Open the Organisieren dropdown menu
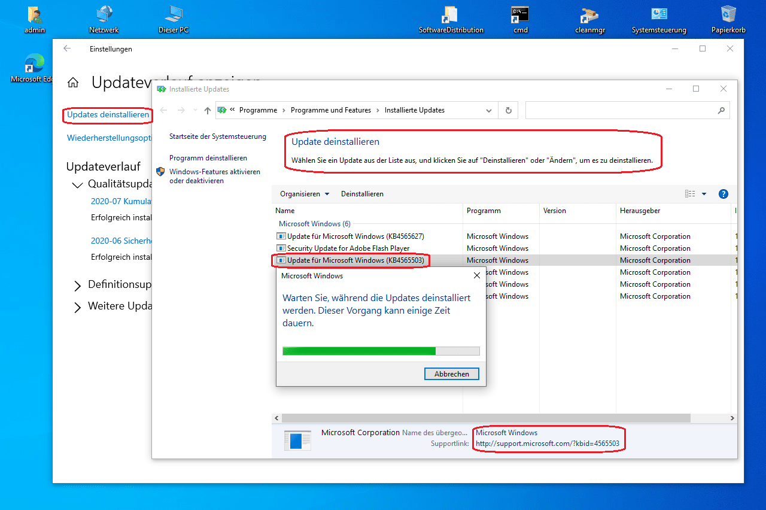The width and height of the screenshot is (766, 510). pos(305,194)
